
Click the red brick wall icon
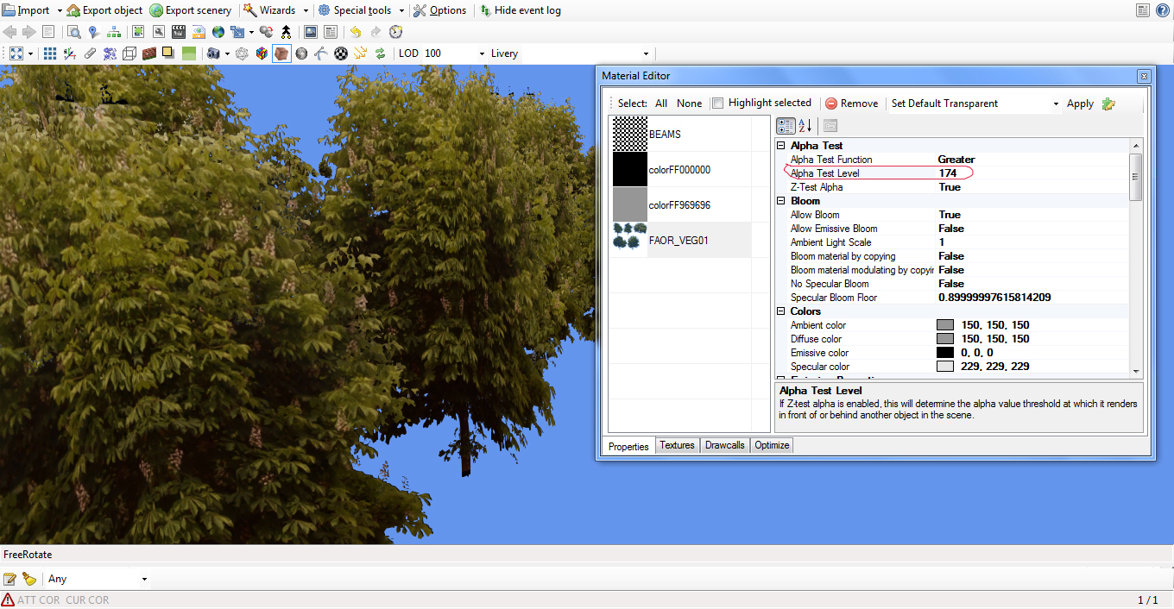coord(149,53)
